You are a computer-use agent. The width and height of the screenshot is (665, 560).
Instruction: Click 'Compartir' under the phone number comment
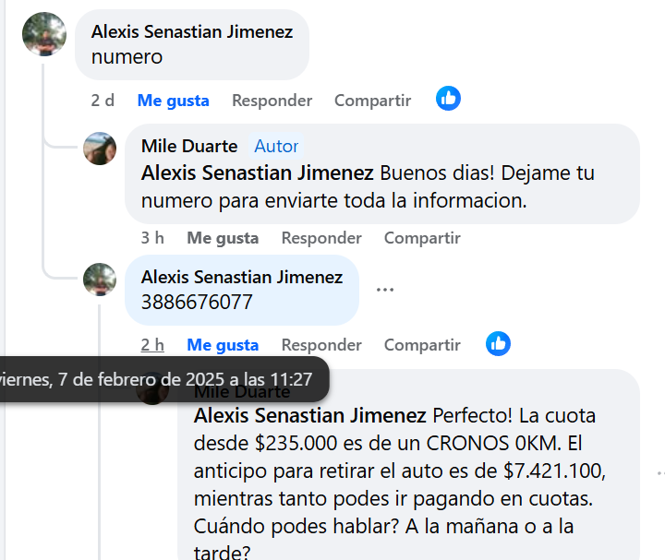pyautogui.click(x=422, y=345)
